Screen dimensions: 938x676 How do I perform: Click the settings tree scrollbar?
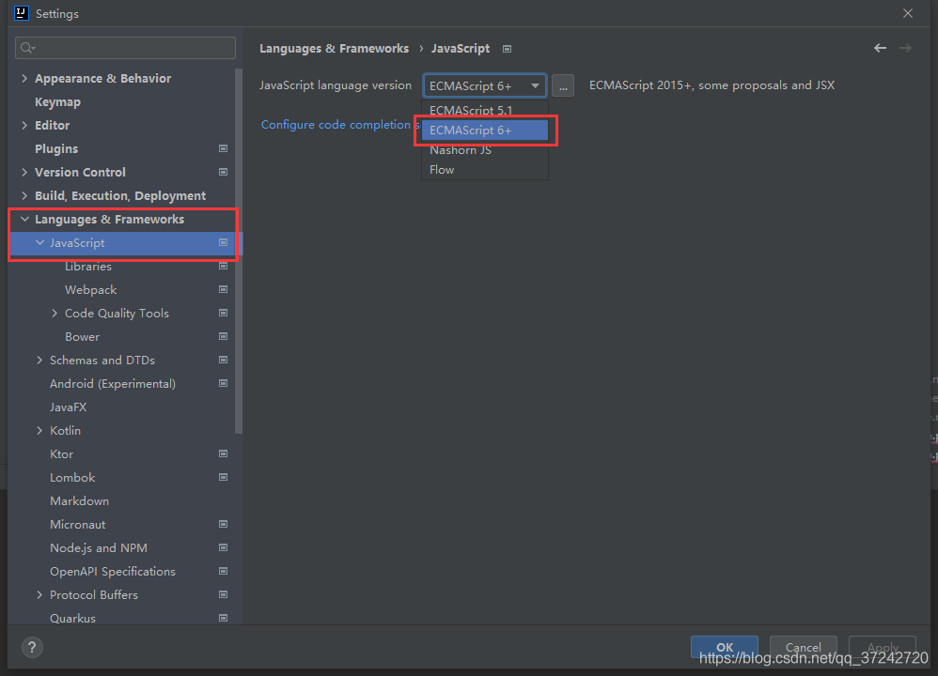click(239, 251)
